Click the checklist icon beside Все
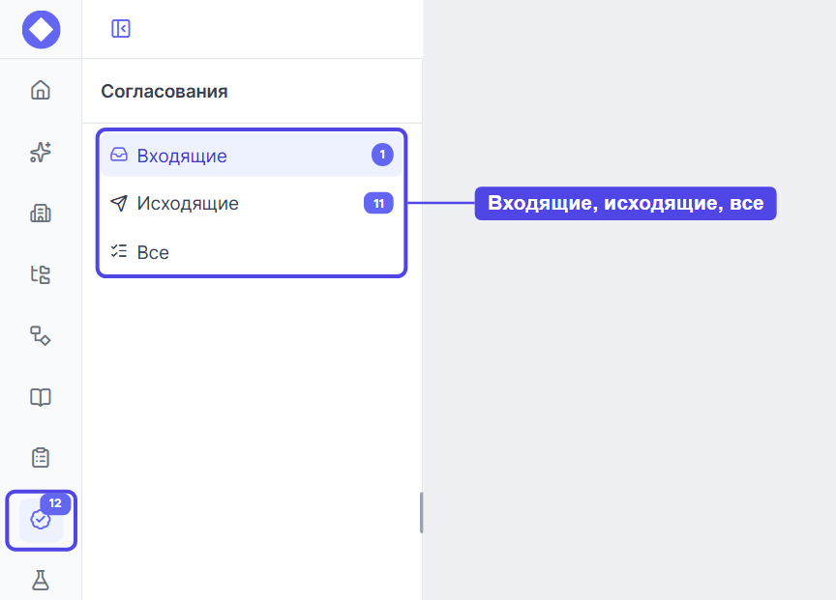Viewport: 836px width, 600px height. coord(119,251)
